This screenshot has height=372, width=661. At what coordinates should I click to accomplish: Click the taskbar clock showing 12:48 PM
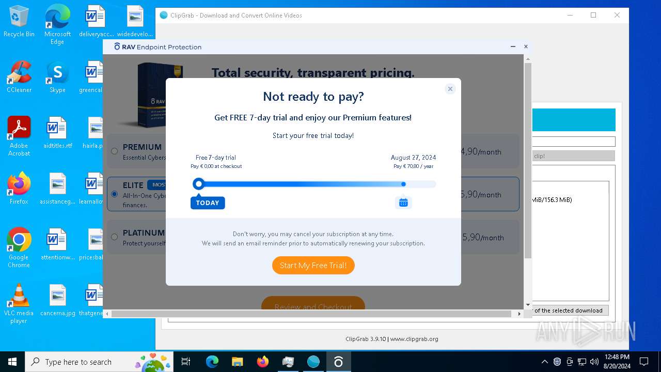617,362
